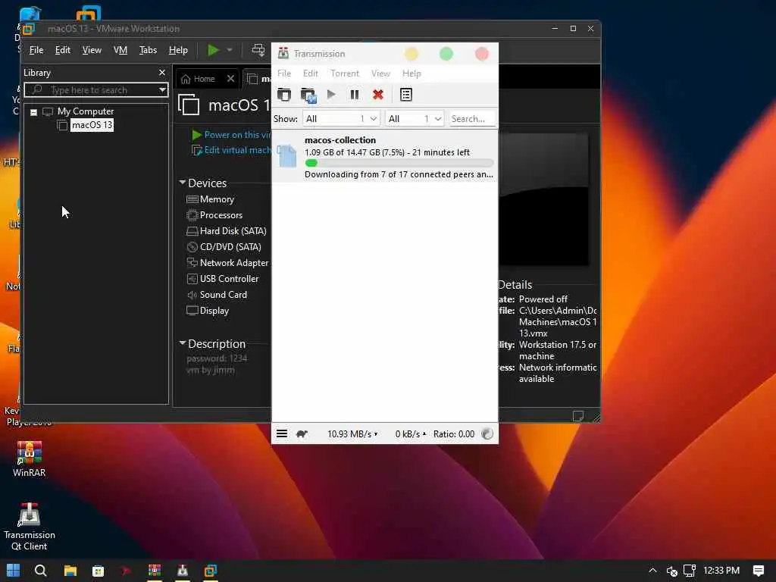
Task: Click green Power On button in VMware toolbar
Action: (x=213, y=50)
